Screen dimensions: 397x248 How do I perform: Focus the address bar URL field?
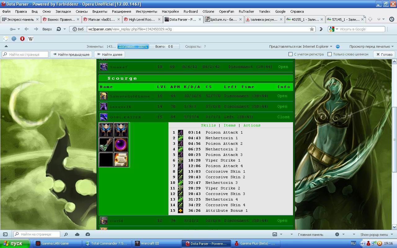click(198, 29)
